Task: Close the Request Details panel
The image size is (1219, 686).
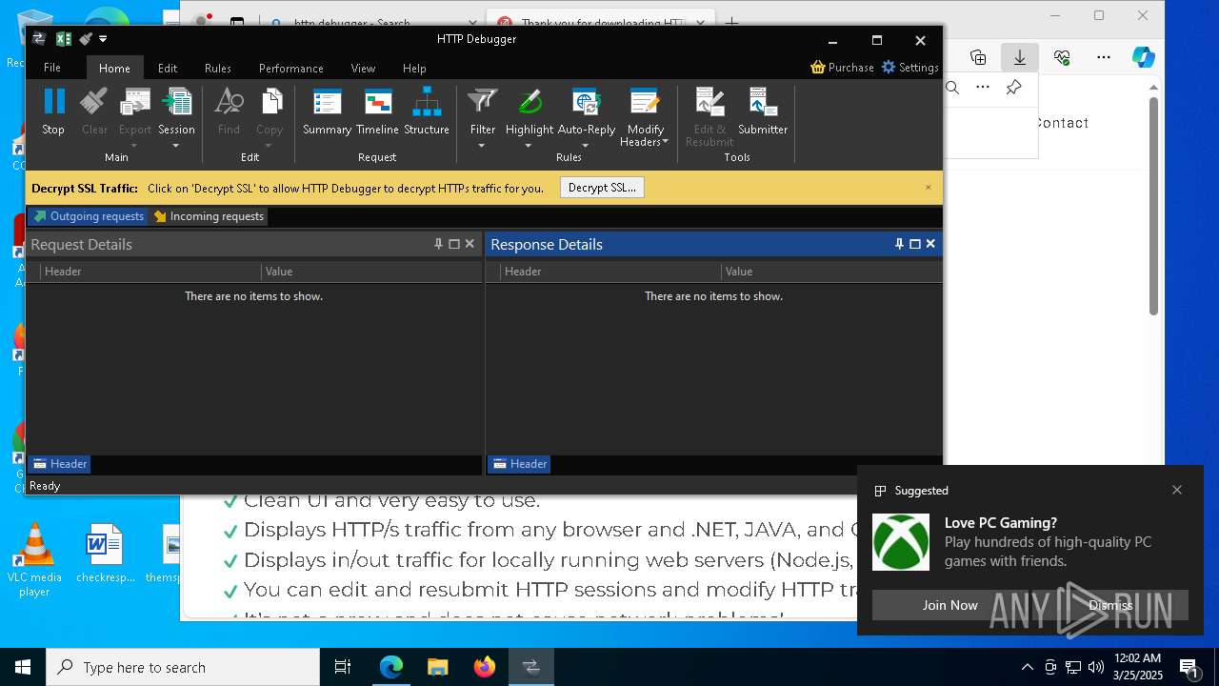Action: [x=470, y=244]
